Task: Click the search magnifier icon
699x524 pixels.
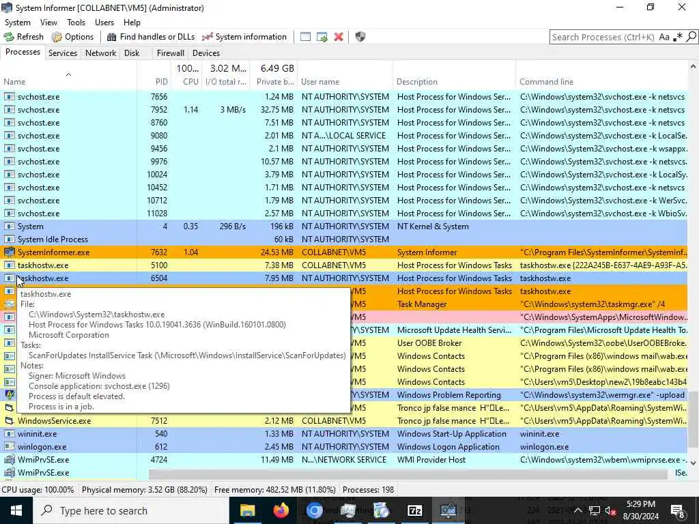Action: 691,37
